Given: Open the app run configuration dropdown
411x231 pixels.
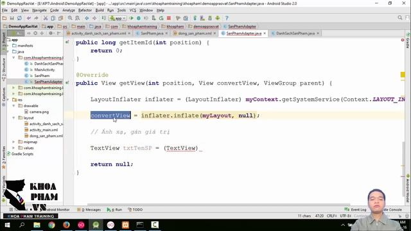Looking at the screenshot, I should [x=118, y=18].
